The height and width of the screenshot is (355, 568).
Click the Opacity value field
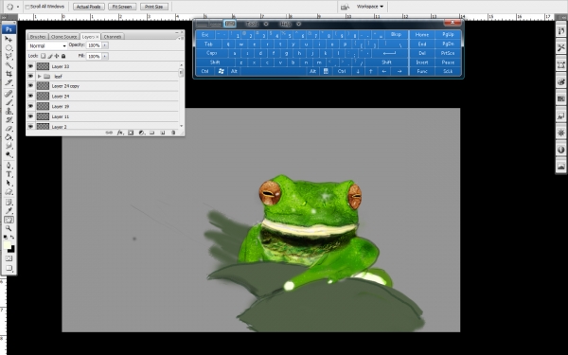coord(94,45)
